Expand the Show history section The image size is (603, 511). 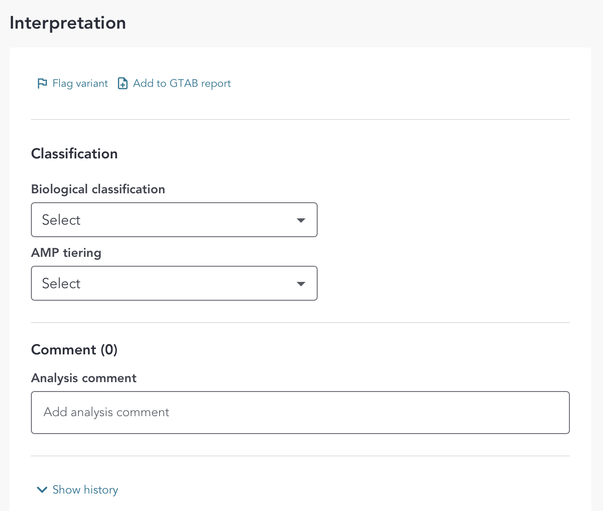click(85, 490)
